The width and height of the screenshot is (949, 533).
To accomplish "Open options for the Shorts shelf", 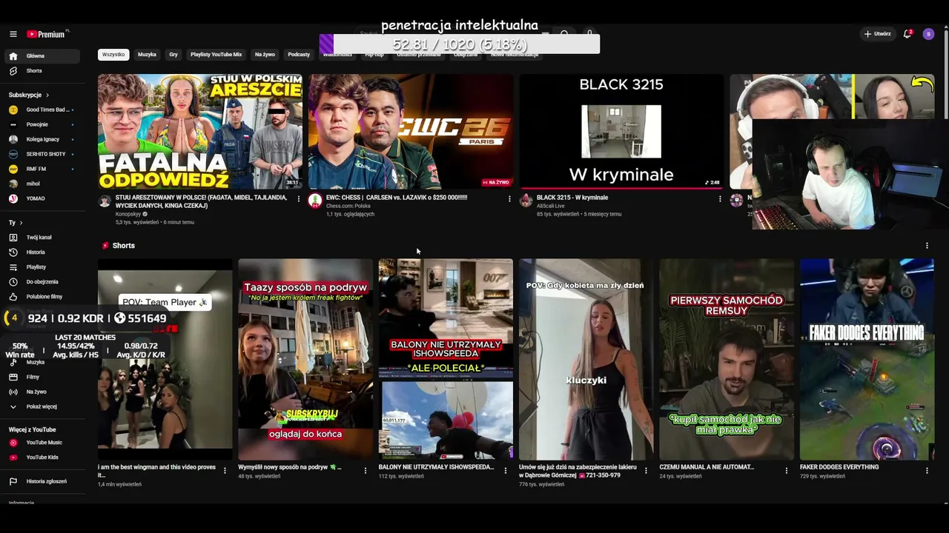I will (x=927, y=245).
